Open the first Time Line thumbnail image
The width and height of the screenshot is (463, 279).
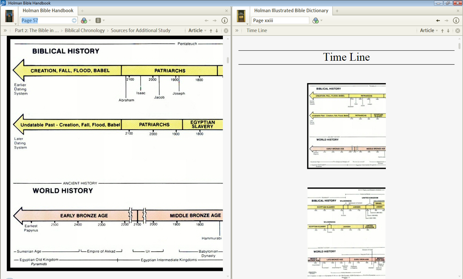pyautogui.click(x=346, y=126)
